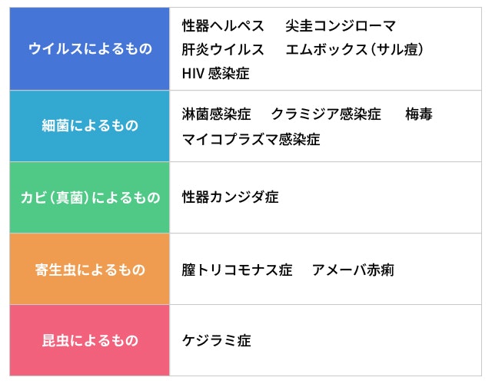The height and width of the screenshot is (384, 492).
Task: Select 梅毒 in the bacteria row
Action: 419,114
